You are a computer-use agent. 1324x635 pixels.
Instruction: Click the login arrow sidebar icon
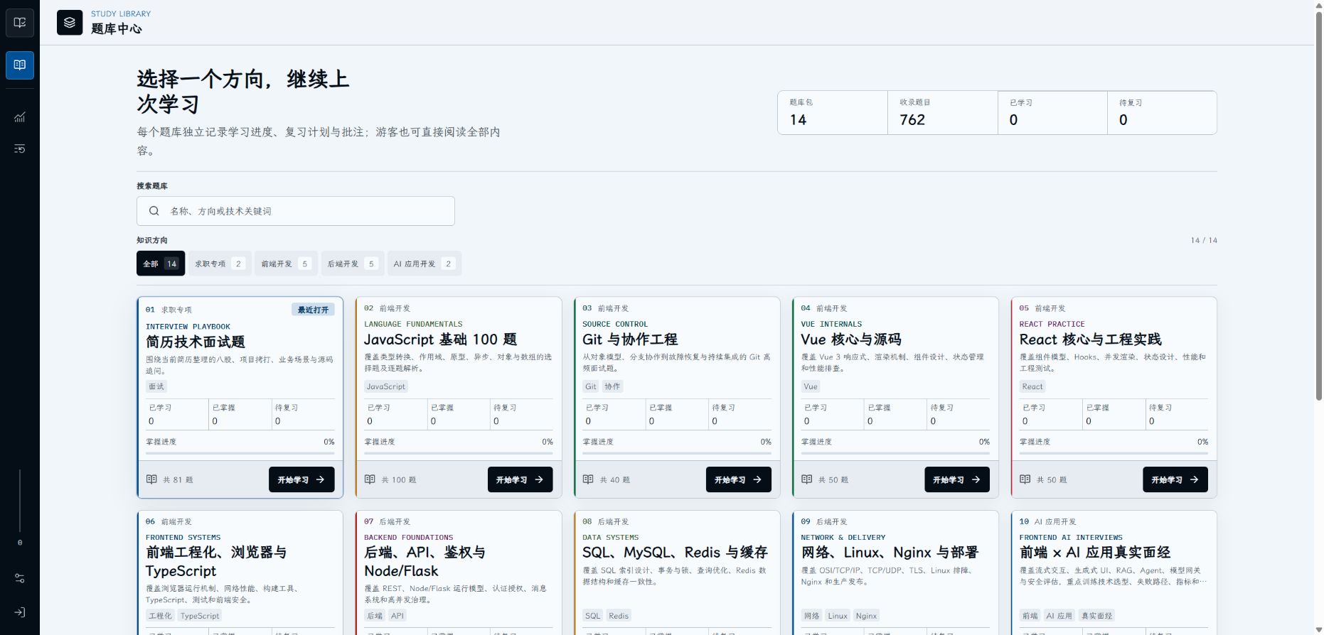(x=20, y=612)
